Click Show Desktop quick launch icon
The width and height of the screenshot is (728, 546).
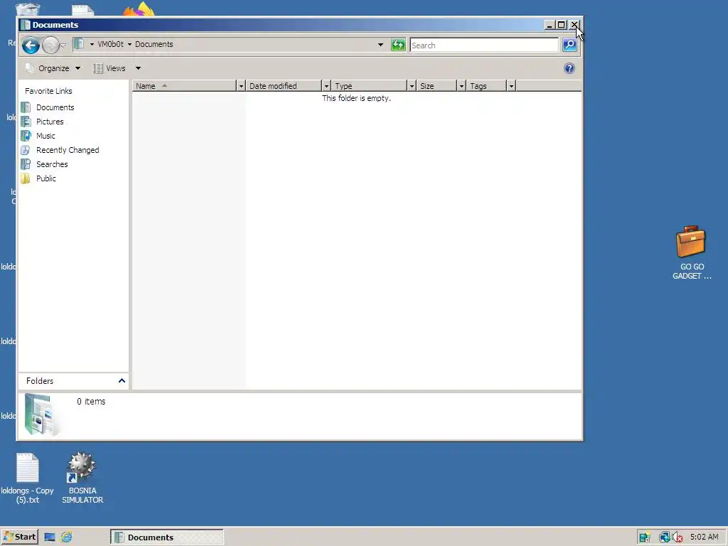click(x=50, y=537)
